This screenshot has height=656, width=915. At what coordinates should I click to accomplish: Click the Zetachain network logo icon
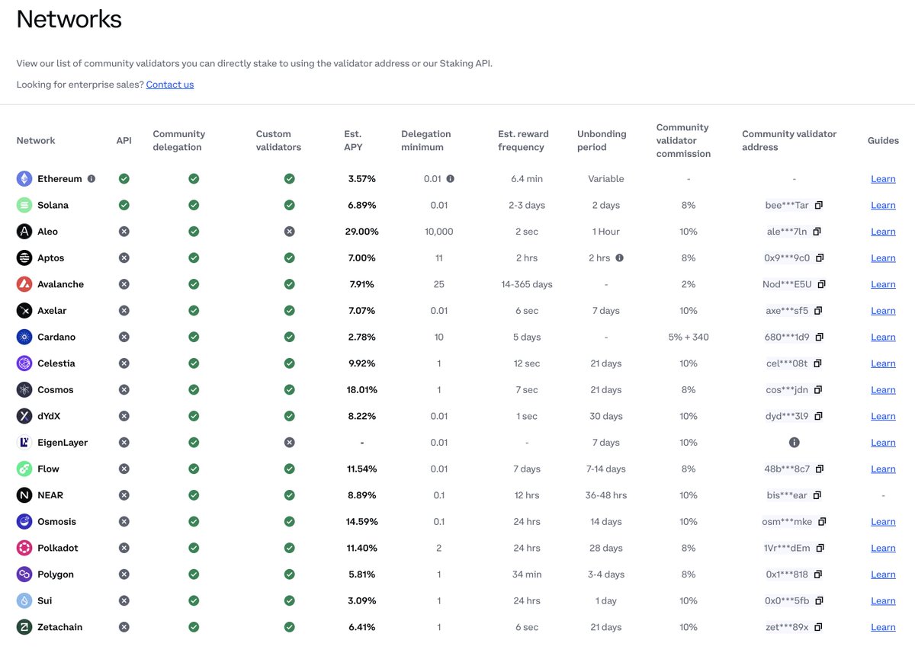pyautogui.click(x=24, y=627)
